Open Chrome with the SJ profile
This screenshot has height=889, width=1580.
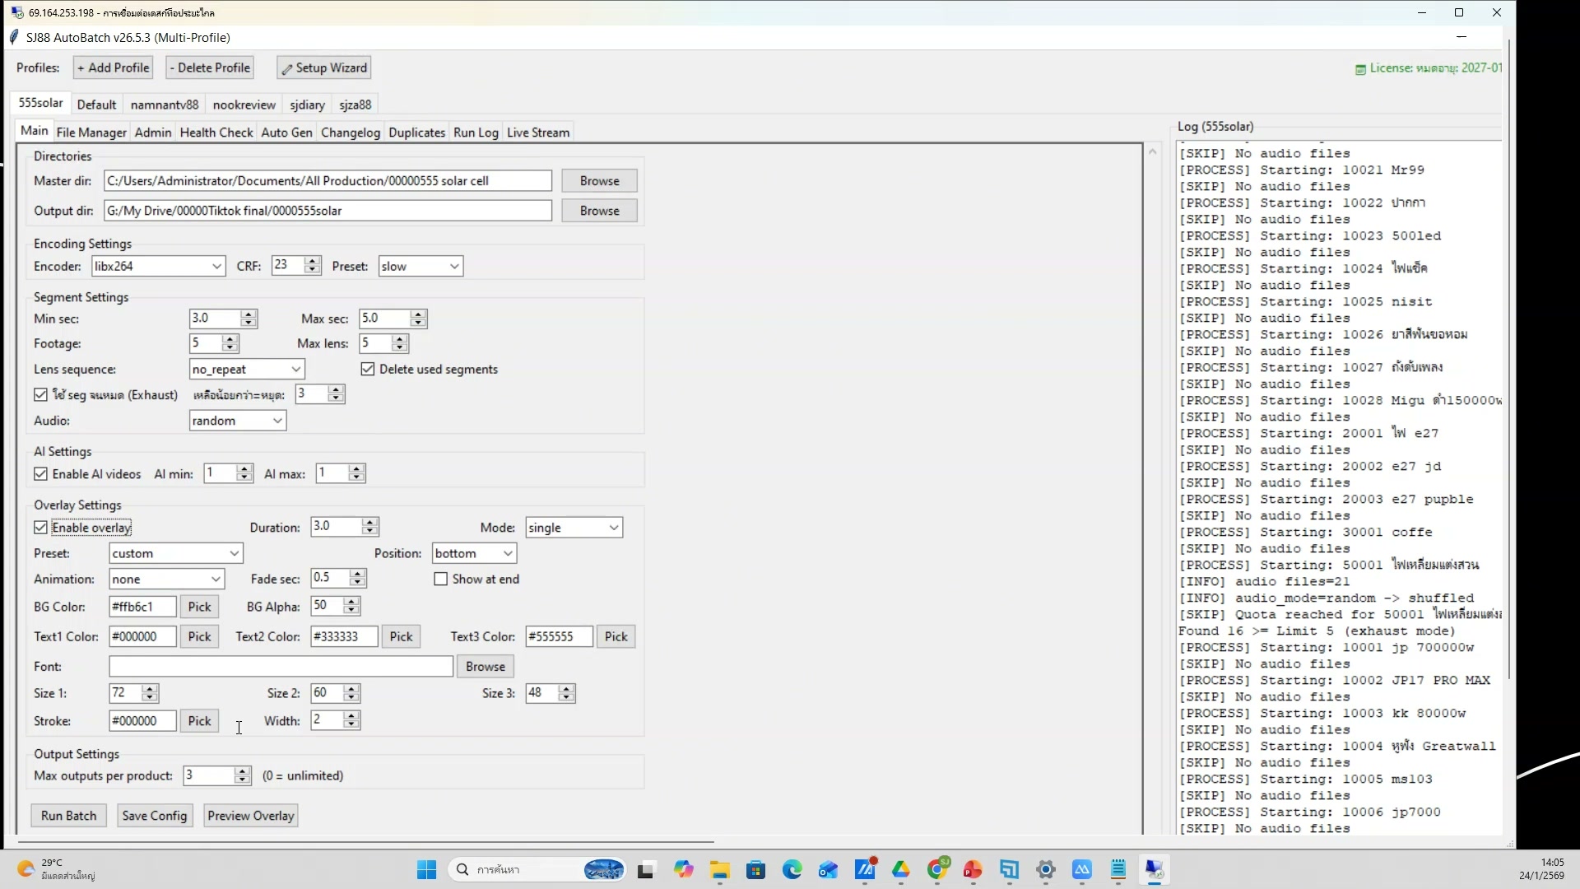coord(937,870)
